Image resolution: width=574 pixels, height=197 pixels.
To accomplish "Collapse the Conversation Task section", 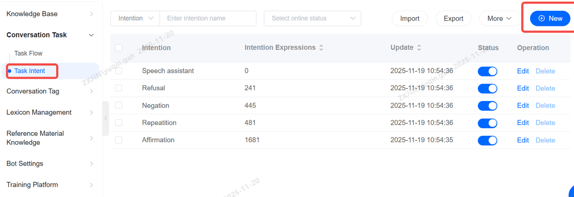I will (x=91, y=35).
